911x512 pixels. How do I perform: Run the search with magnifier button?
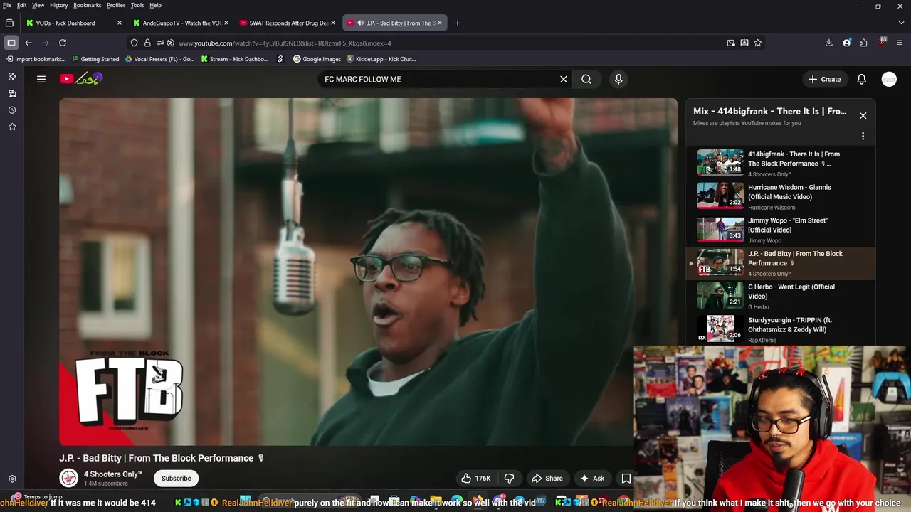586,79
